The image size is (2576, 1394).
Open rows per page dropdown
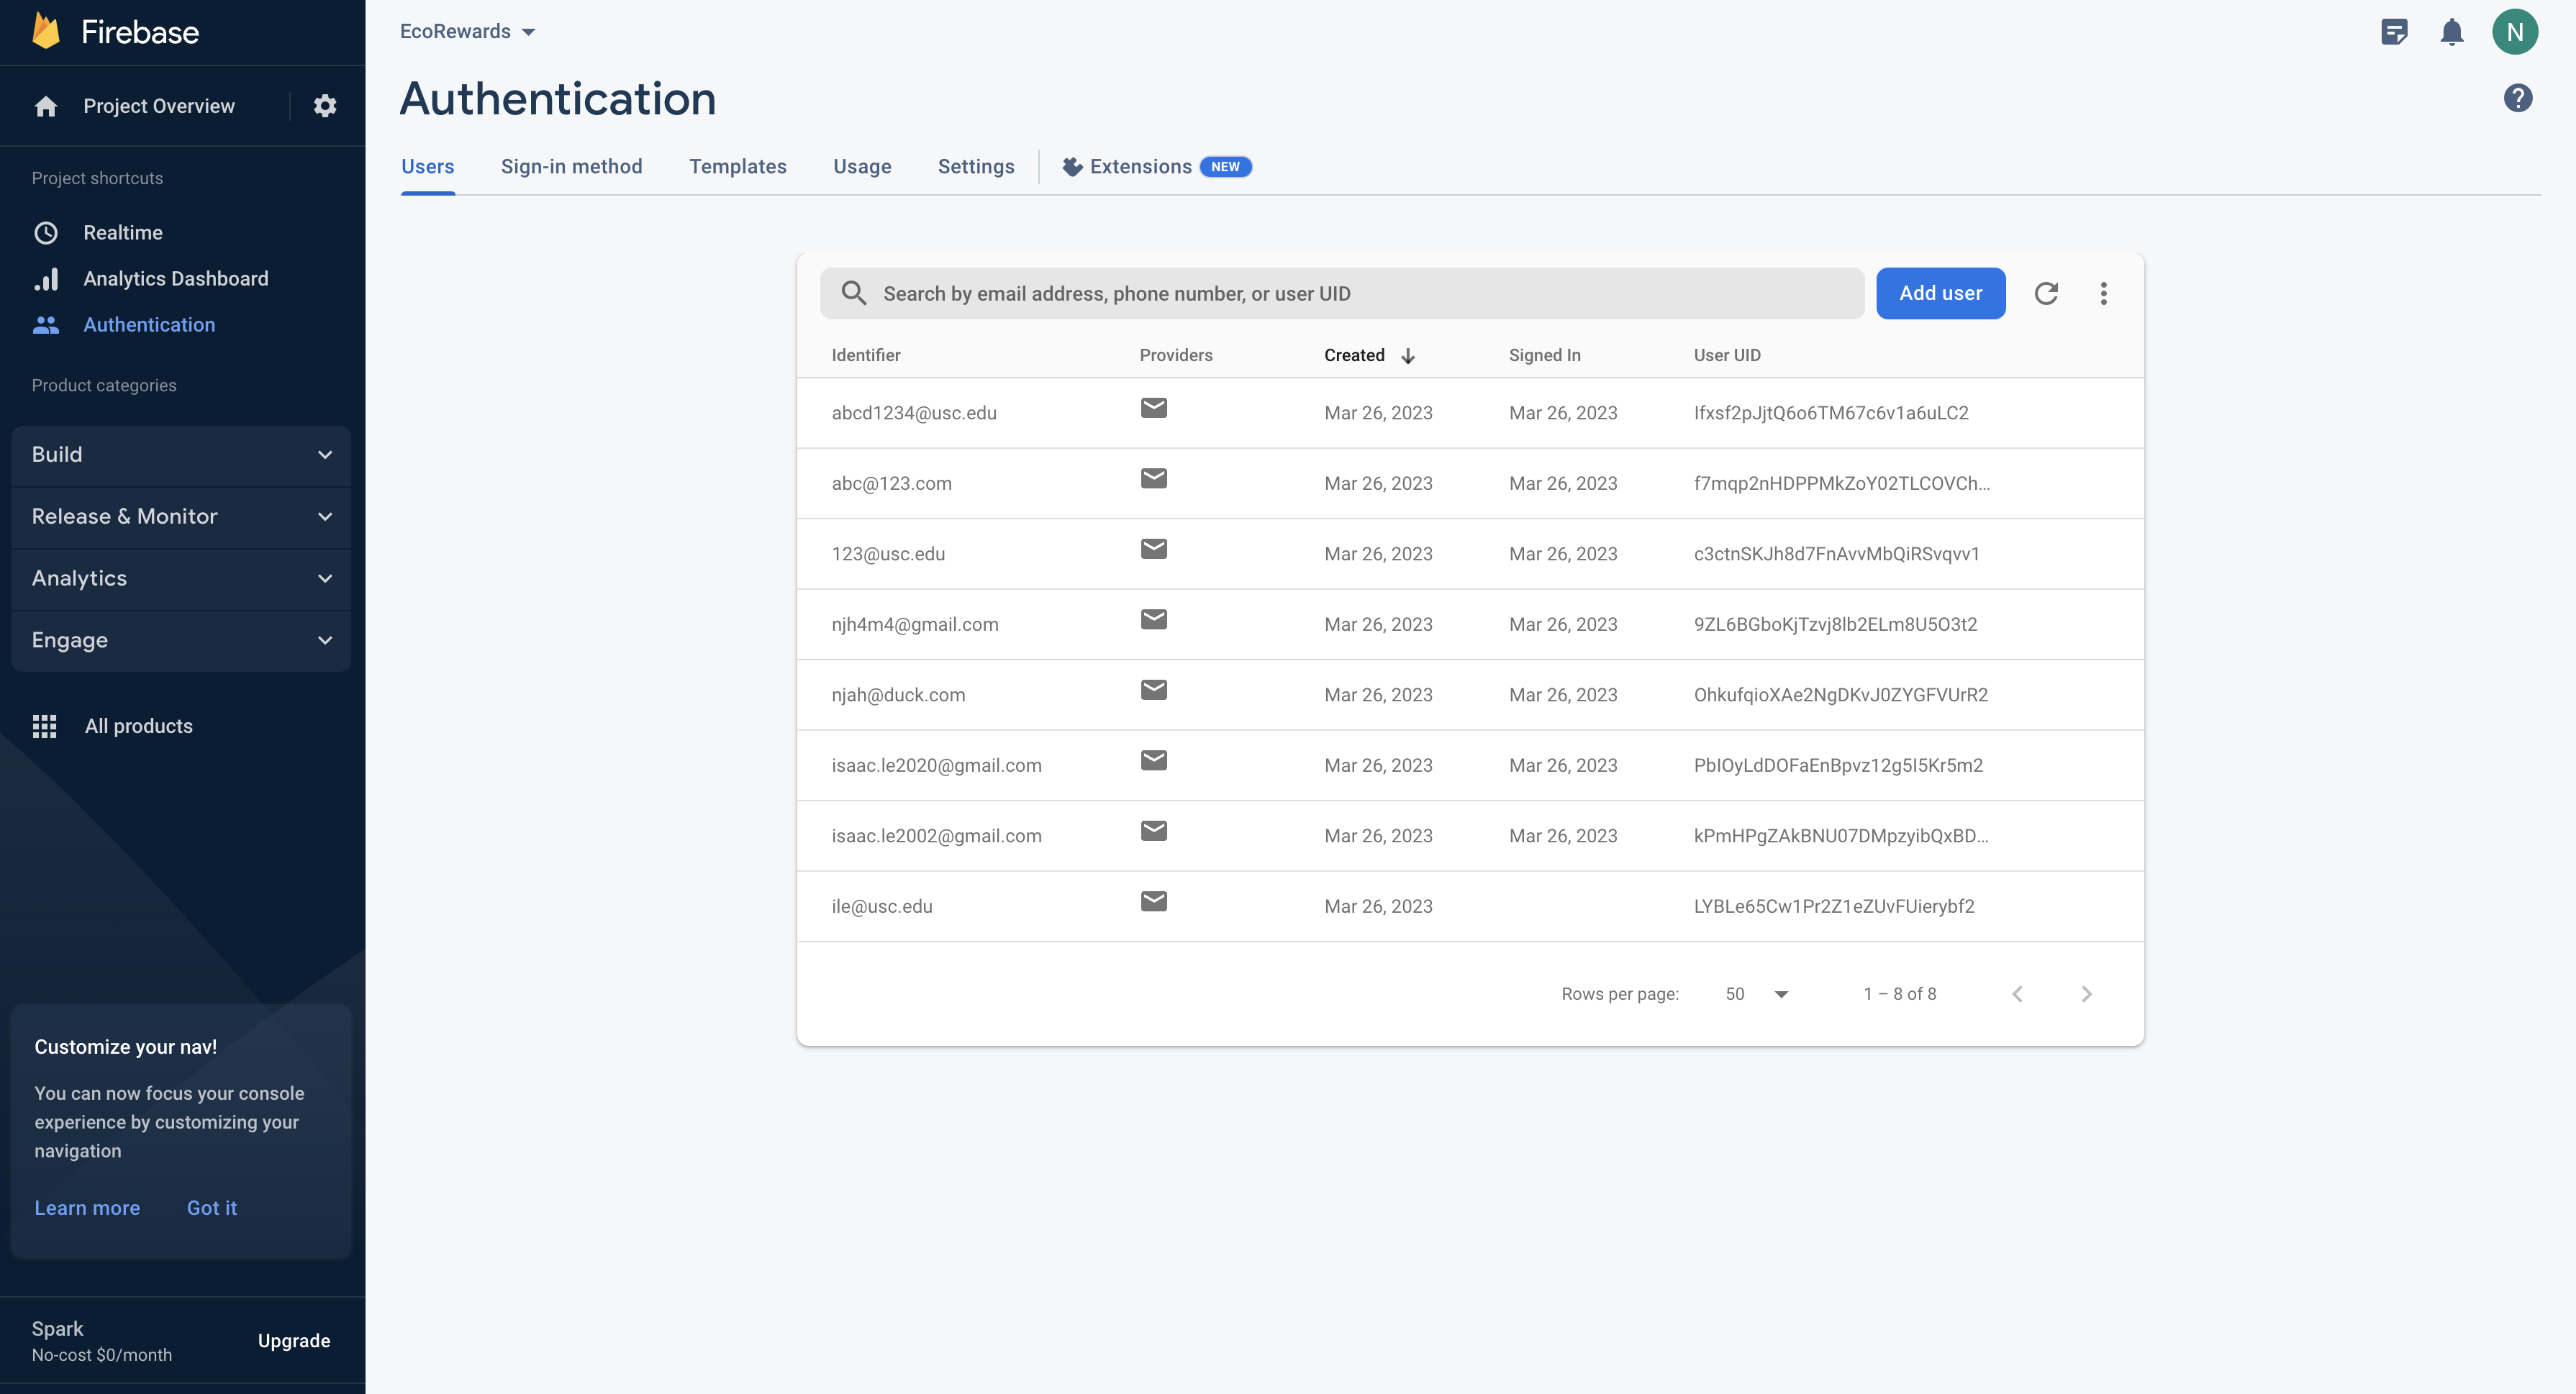click(1756, 994)
